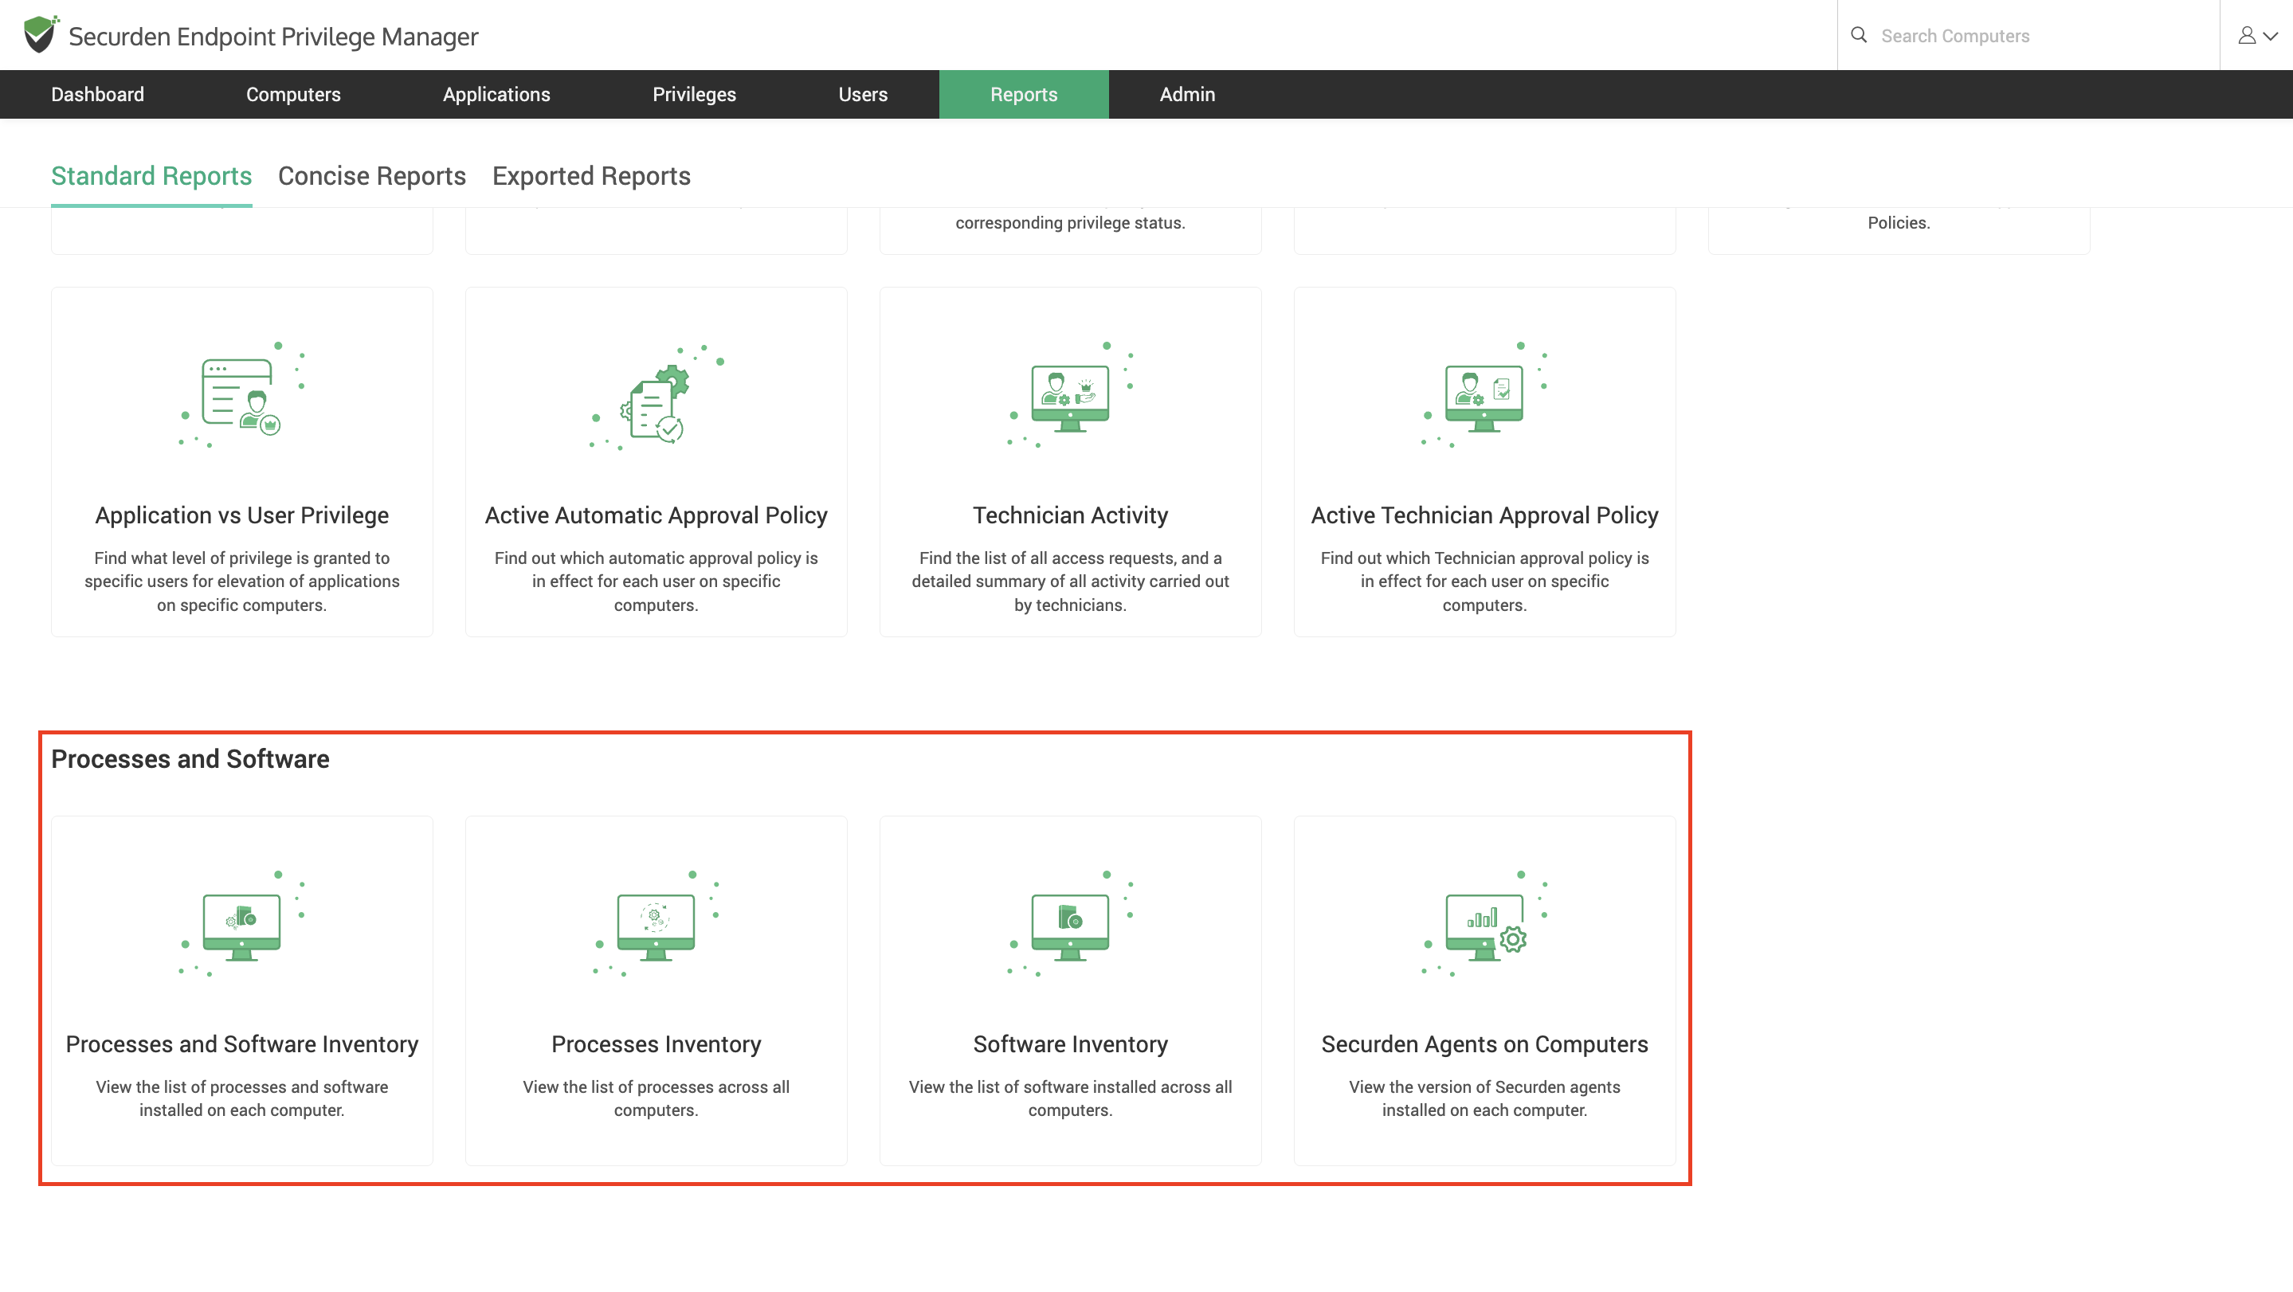Click the search magnifier icon
The width and height of the screenshot is (2293, 1292).
click(x=1859, y=35)
